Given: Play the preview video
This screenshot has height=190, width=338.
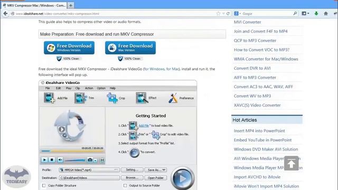Looking at the screenshot, I should pos(44,160).
